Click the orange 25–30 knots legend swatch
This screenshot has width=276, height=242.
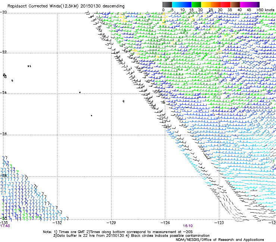tap(216, 4)
